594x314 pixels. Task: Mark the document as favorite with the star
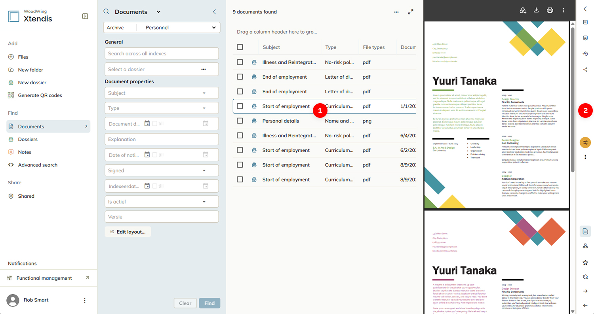pos(585,263)
